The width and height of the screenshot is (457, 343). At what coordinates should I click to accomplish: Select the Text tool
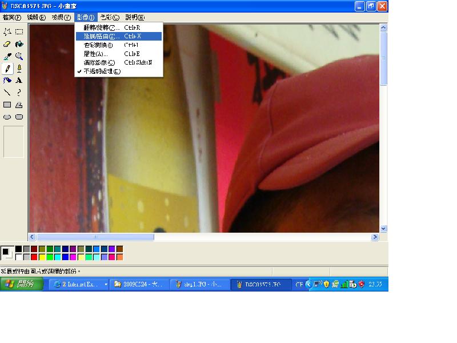(19, 81)
